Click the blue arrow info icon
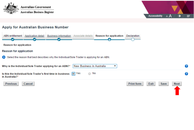 click(x=4, y=57)
